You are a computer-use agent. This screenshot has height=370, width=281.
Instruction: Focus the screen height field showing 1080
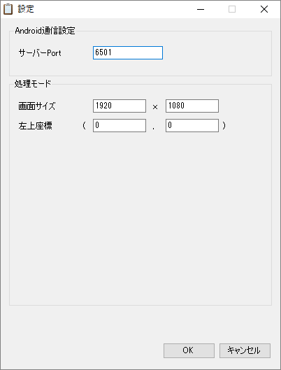192,106
